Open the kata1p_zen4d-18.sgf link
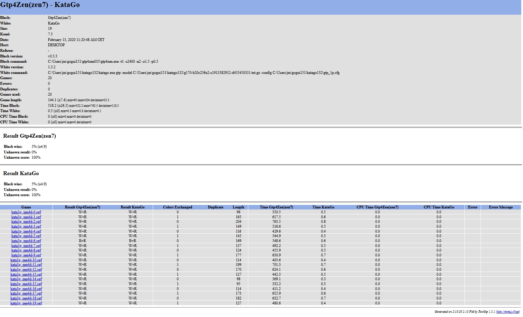Image resolution: width=523 pixels, height=317 pixels. 26,298
